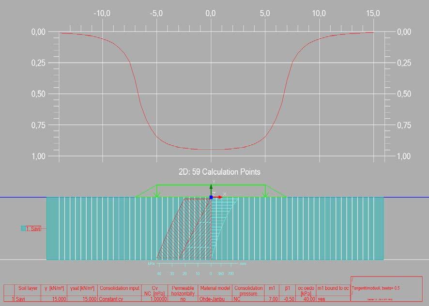
Task: Click the '2D: 59 Calculation Points' title
Action: (219, 172)
